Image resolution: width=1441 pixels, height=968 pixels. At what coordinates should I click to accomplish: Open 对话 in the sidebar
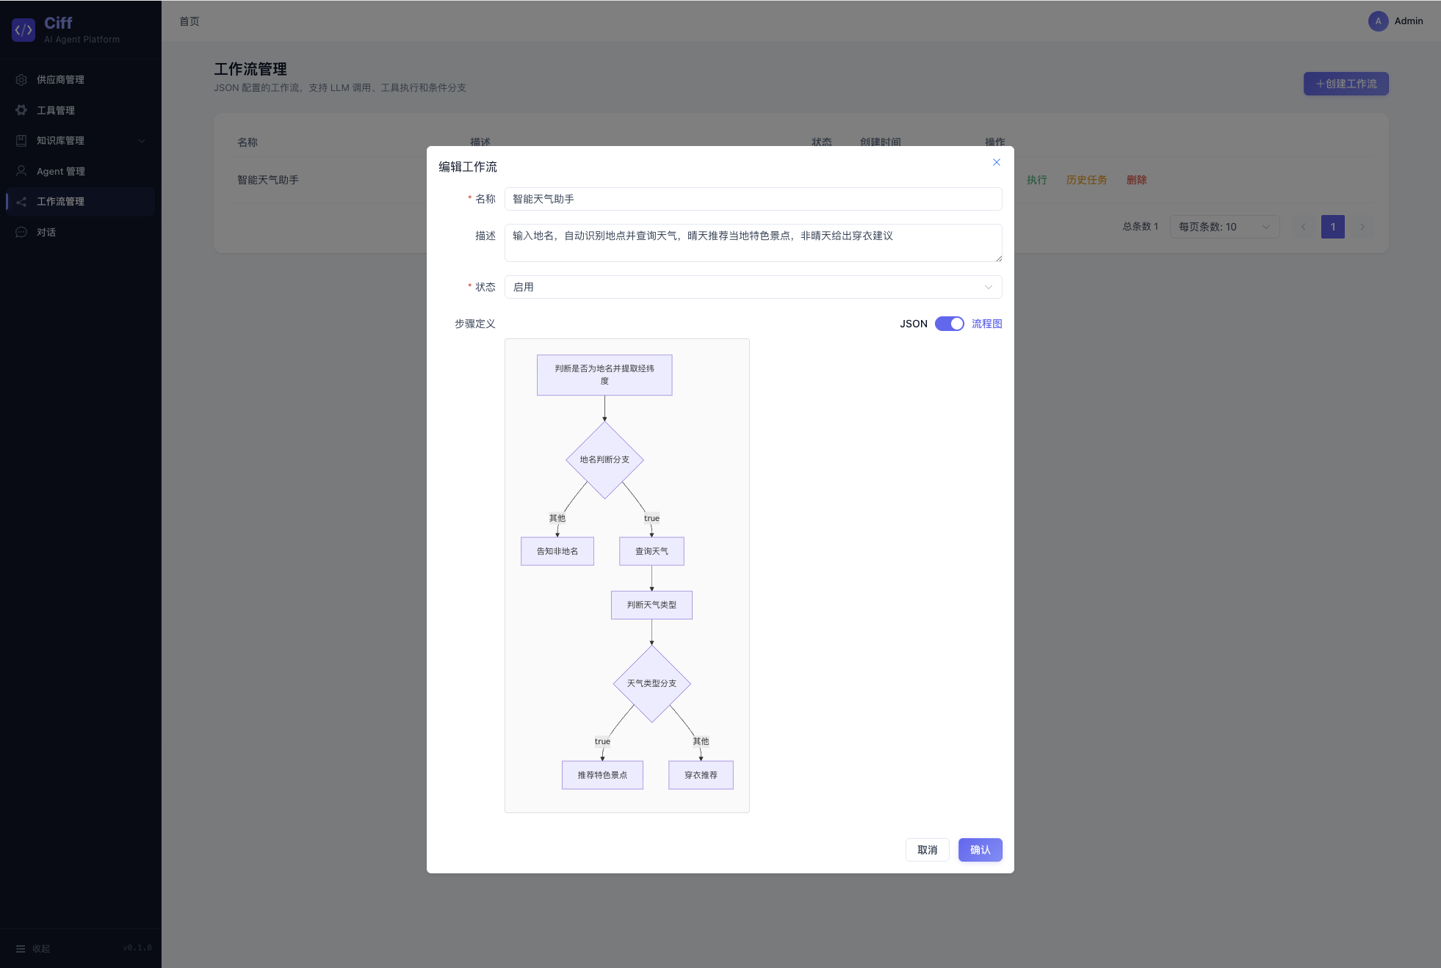click(x=80, y=232)
